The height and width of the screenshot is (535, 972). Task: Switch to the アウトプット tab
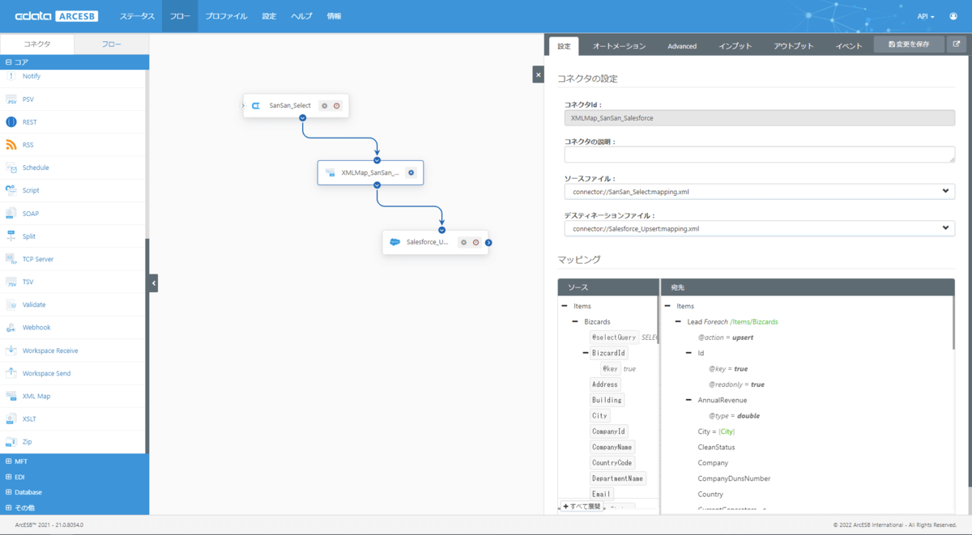794,46
